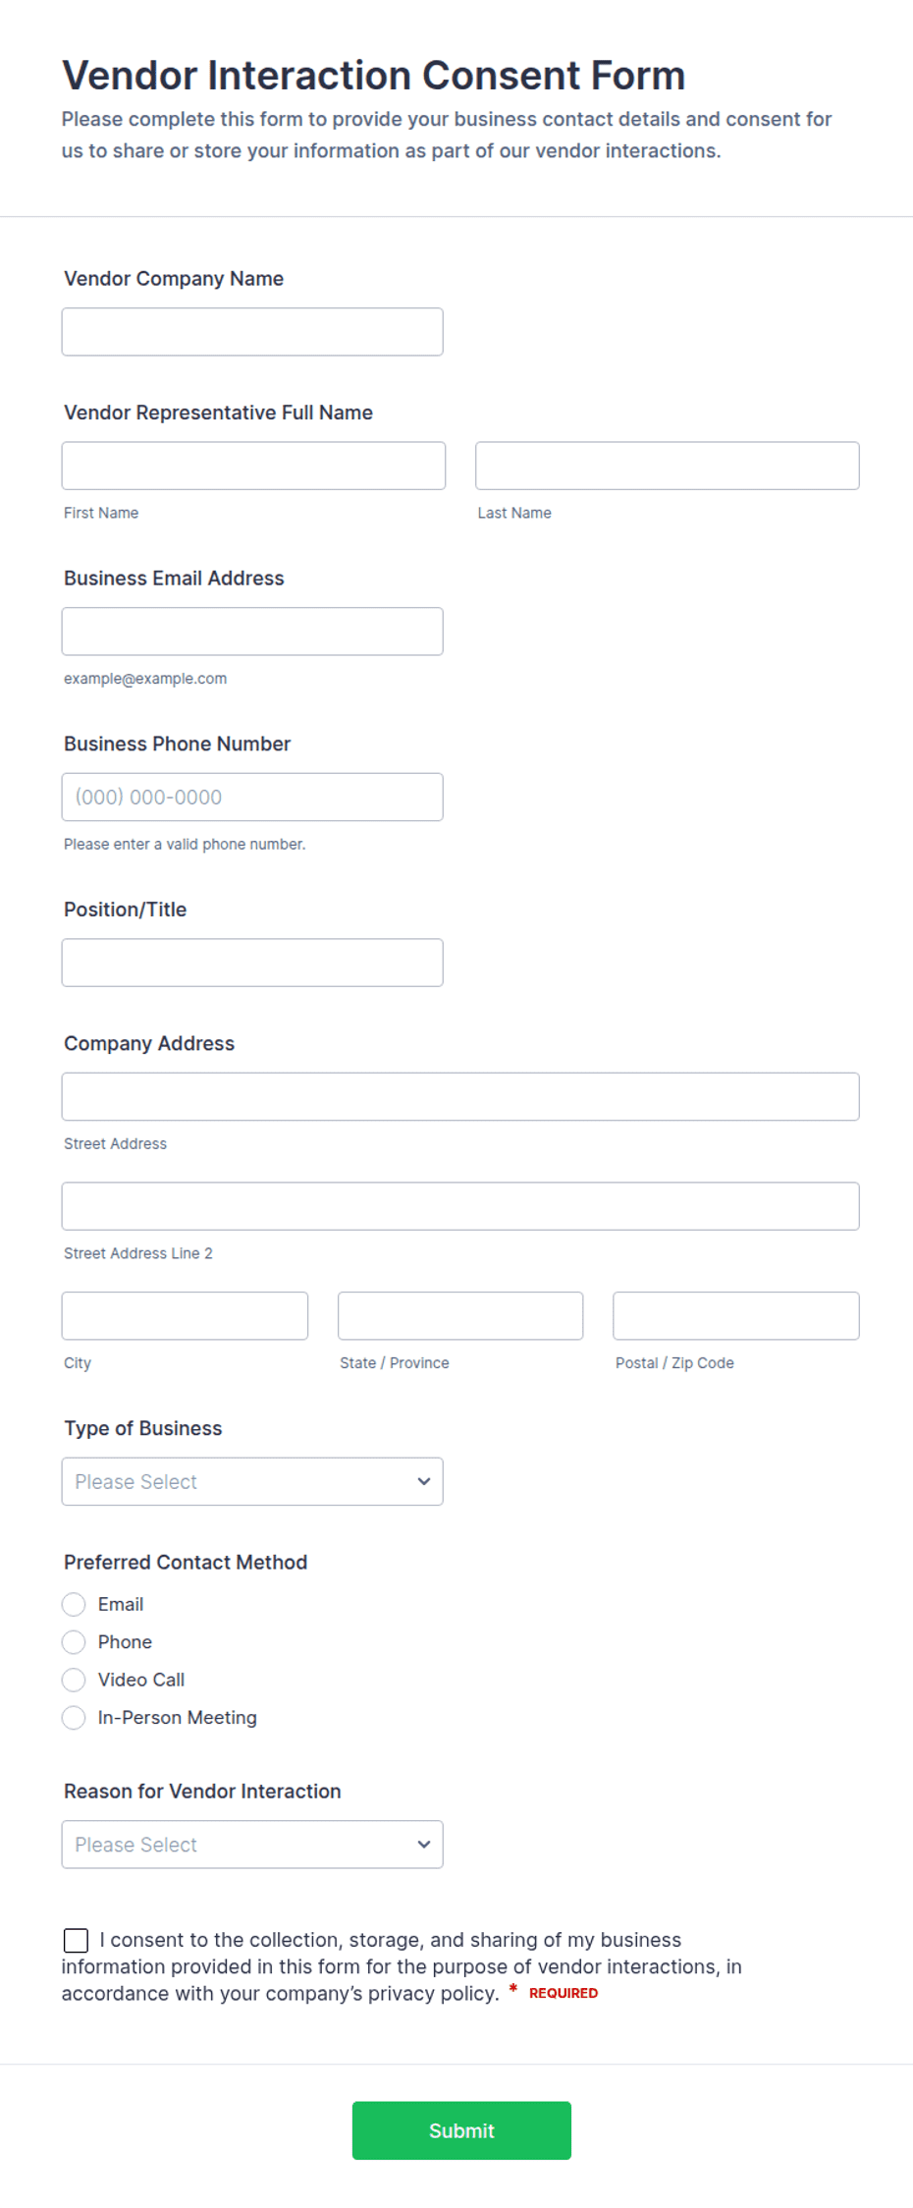Open the Type of Business dropdown
Image resolution: width=913 pixels, height=2208 pixels.
tap(252, 1481)
